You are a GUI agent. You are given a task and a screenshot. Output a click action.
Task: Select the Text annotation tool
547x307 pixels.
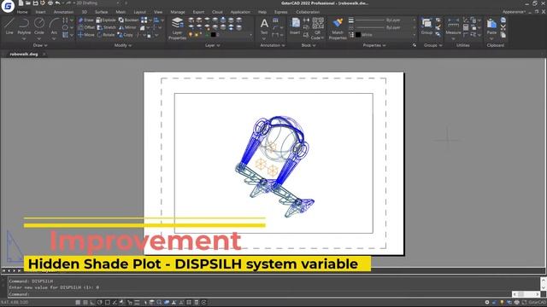point(264,26)
